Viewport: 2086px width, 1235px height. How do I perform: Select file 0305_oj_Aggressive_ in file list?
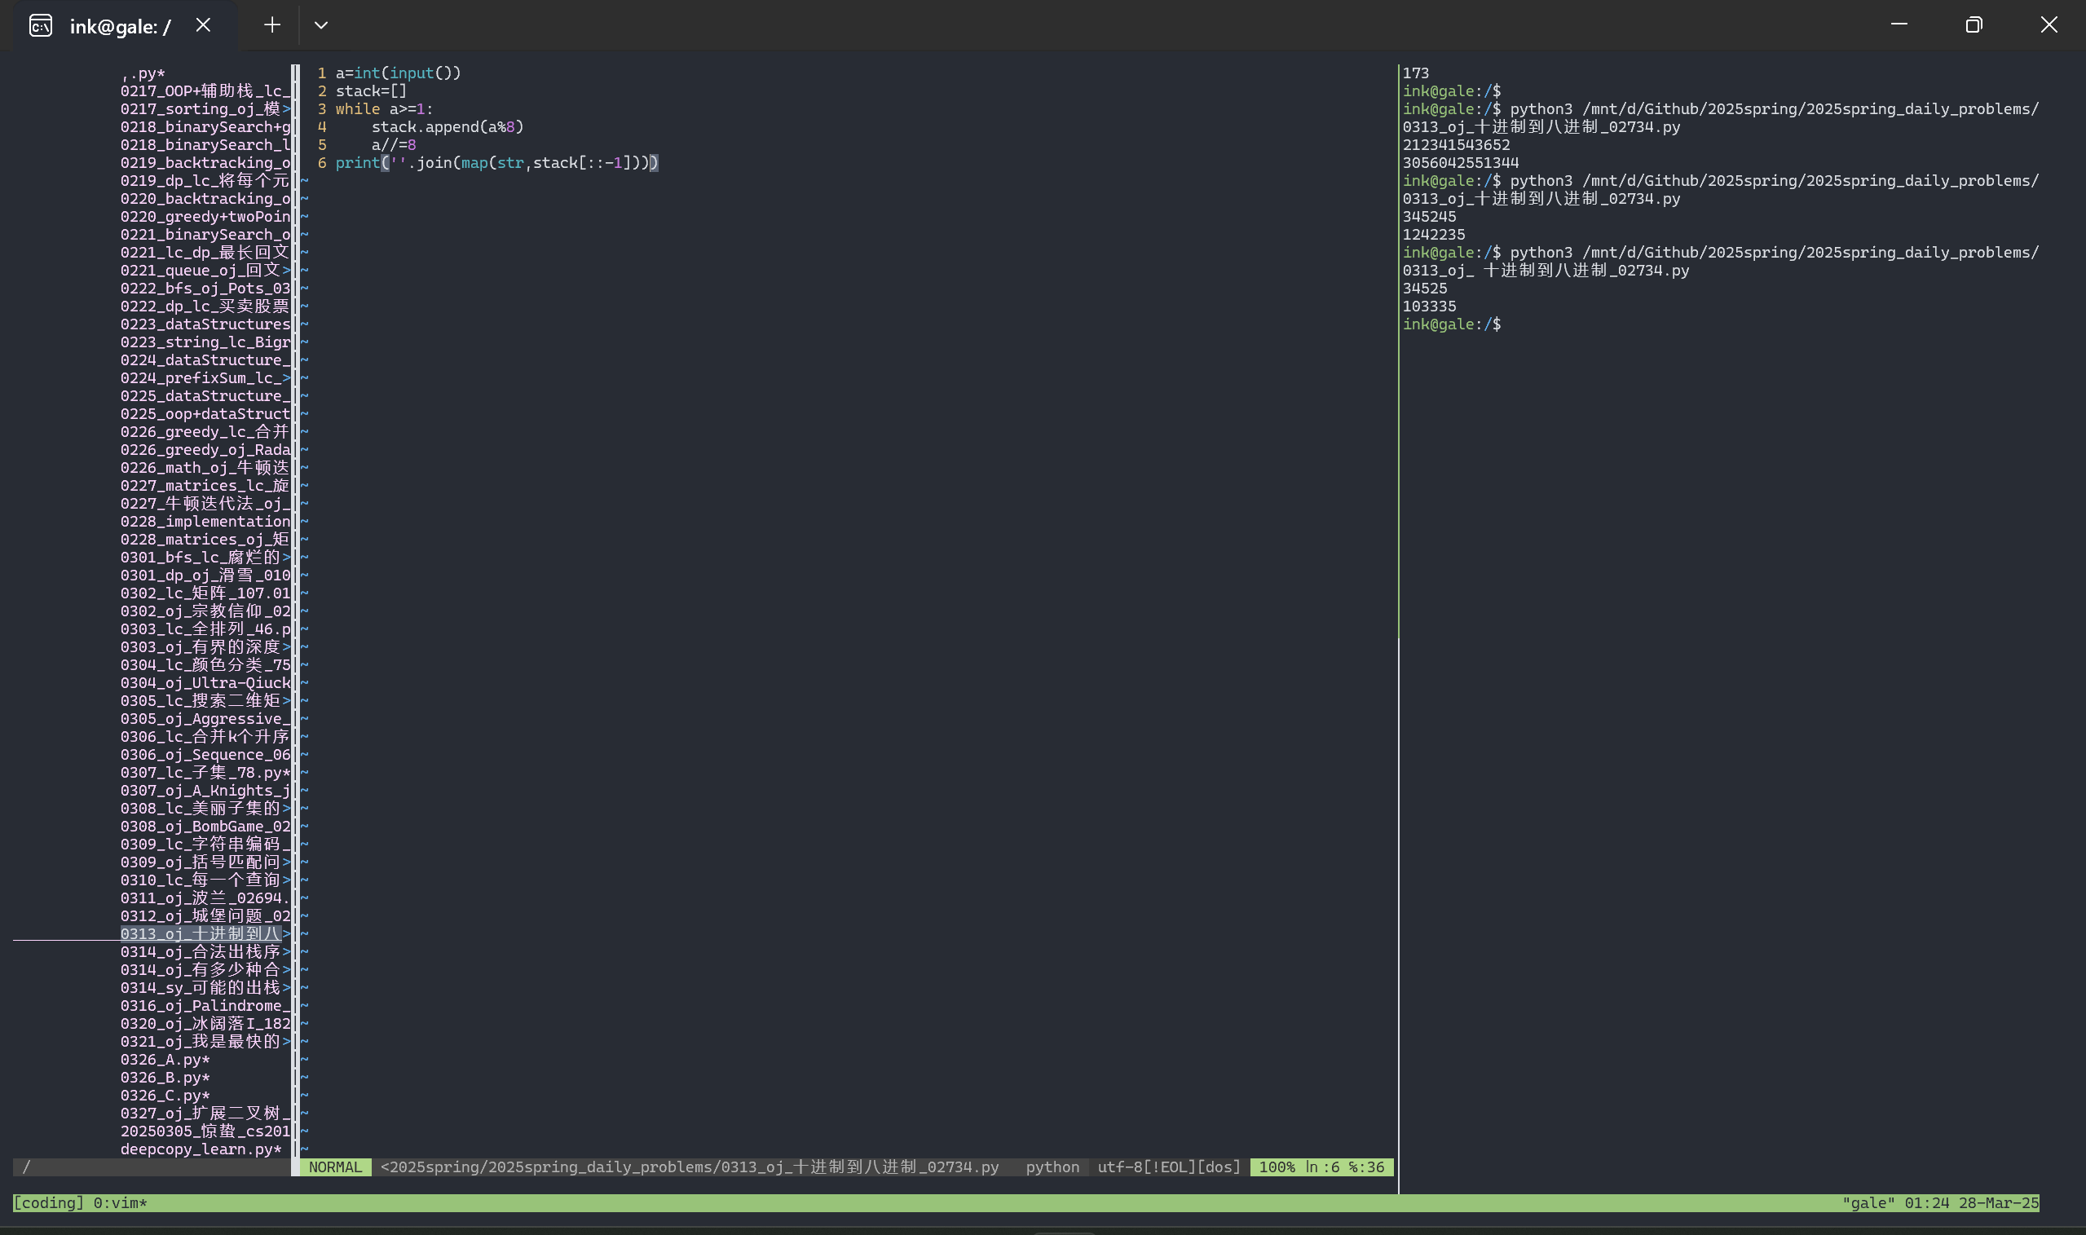pyautogui.click(x=205, y=719)
